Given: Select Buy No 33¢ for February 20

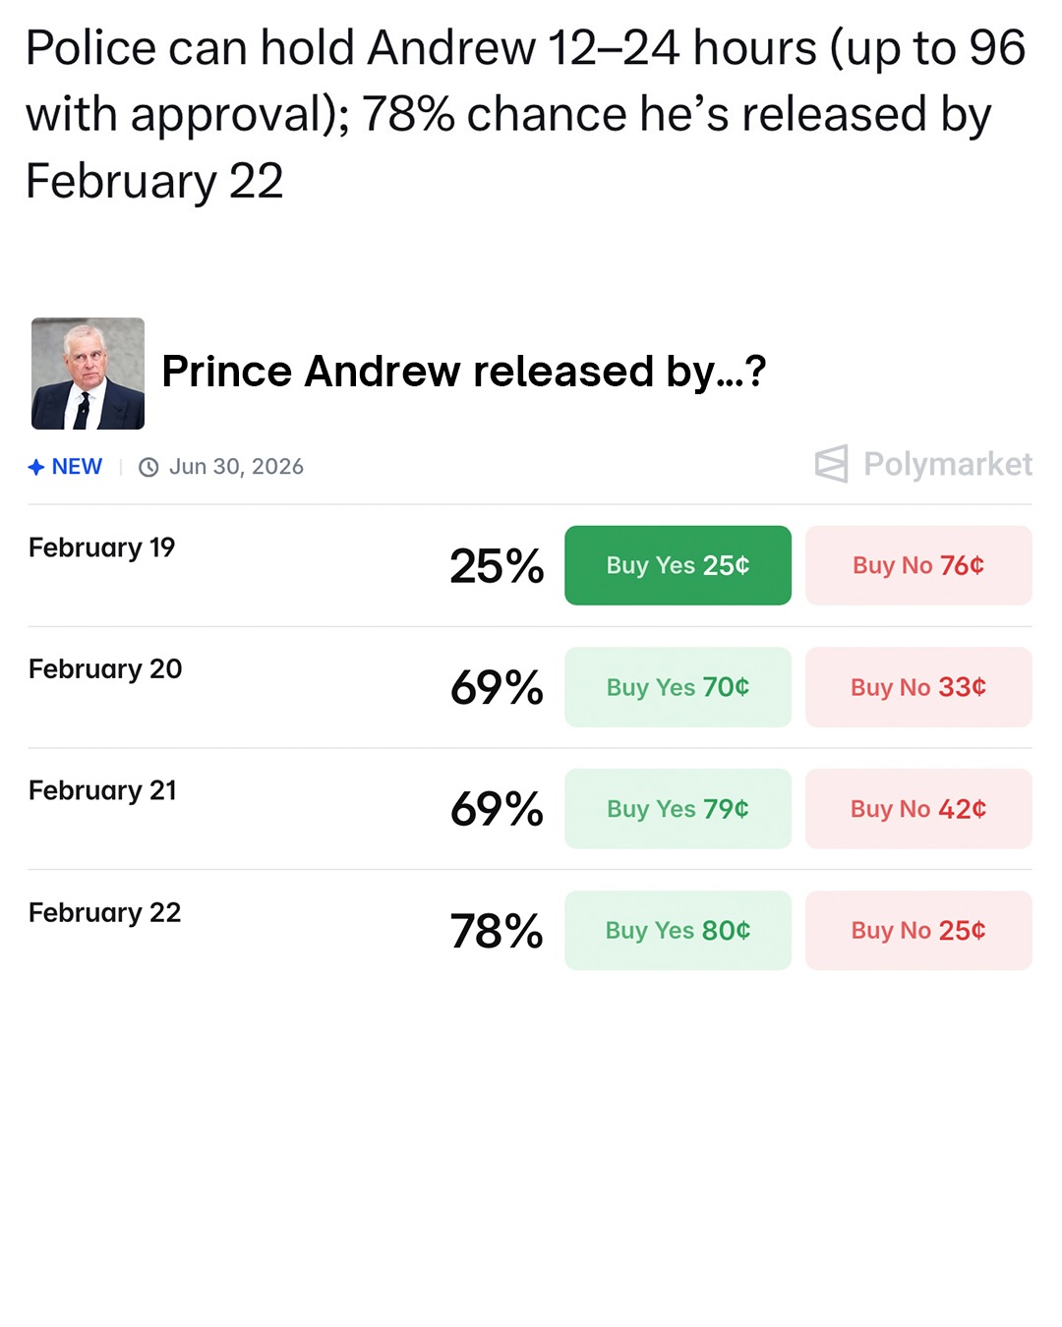Looking at the screenshot, I should [x=918, y=687].
